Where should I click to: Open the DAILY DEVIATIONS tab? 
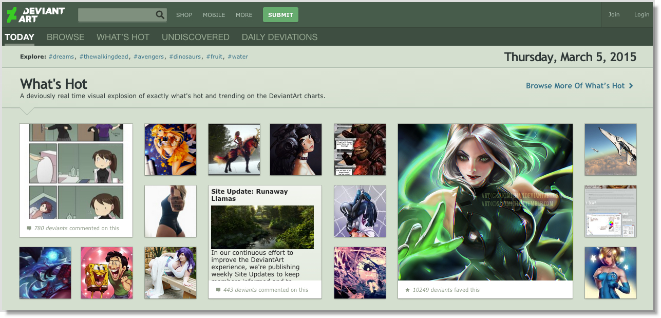279,37
